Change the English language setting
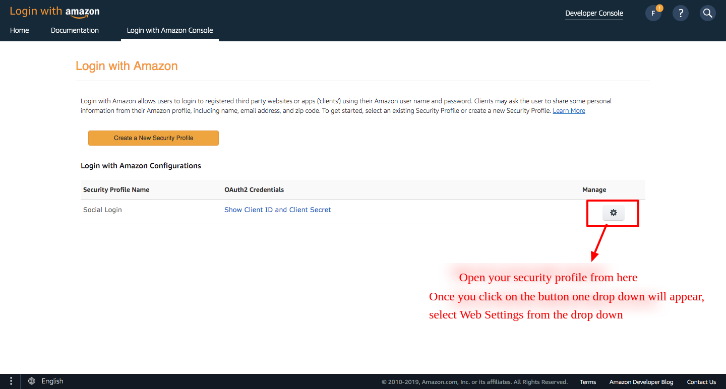Screen dimensions: 726x389 (52, 381)
